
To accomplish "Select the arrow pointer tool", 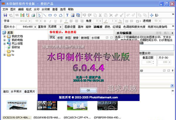I will click(x=39, y=15).
